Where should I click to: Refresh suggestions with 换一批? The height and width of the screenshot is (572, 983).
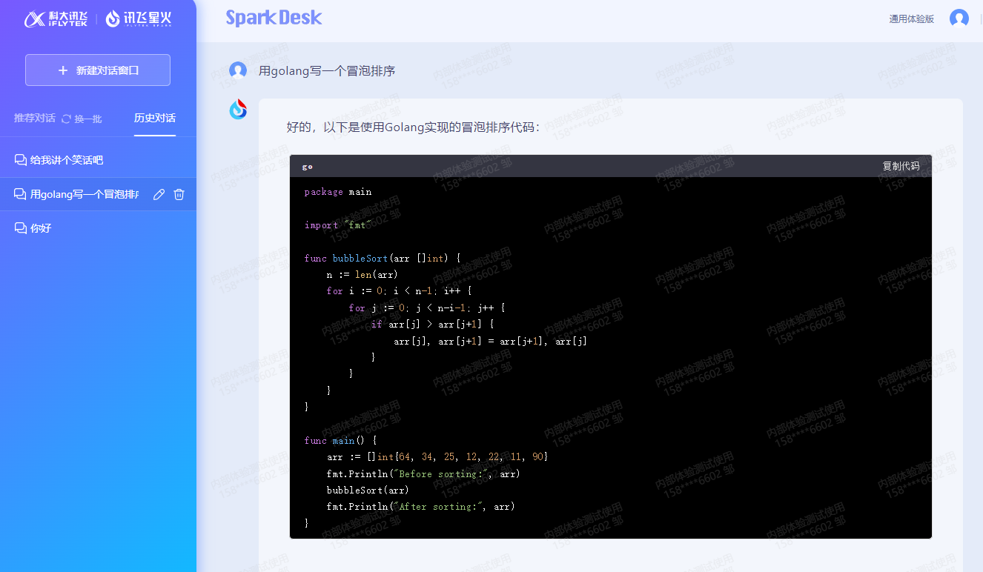82,119
